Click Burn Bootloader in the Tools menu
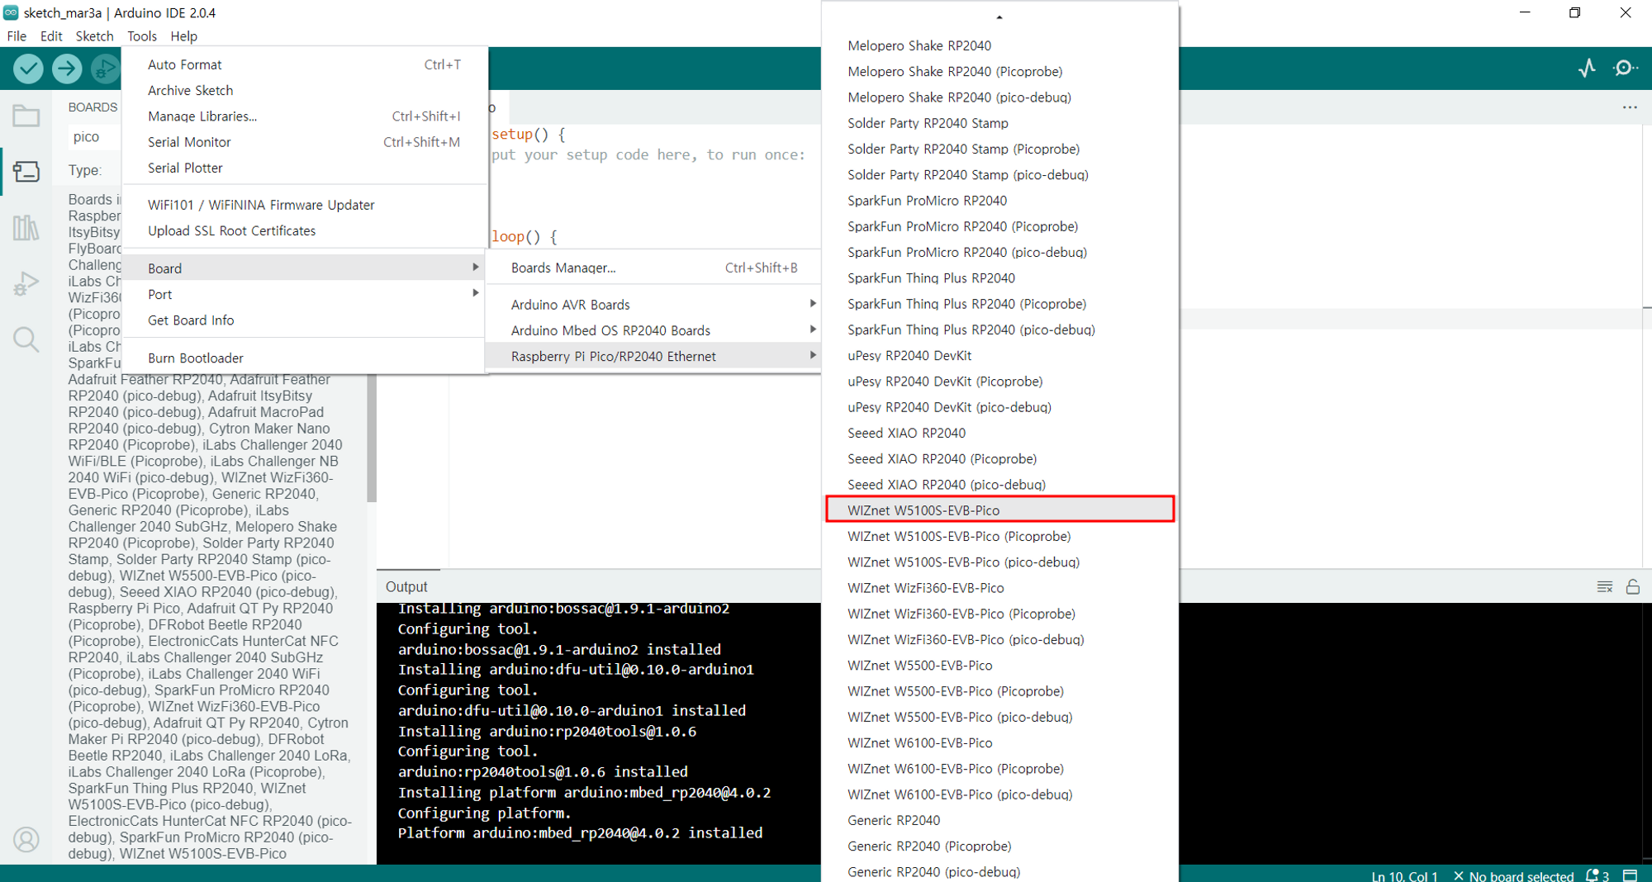The image size is (1652, 882). click(x=196, y=358)
